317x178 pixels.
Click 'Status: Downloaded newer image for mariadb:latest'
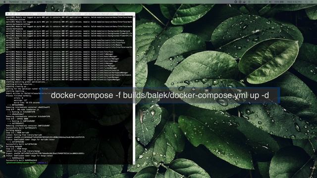tap(30, 139)
